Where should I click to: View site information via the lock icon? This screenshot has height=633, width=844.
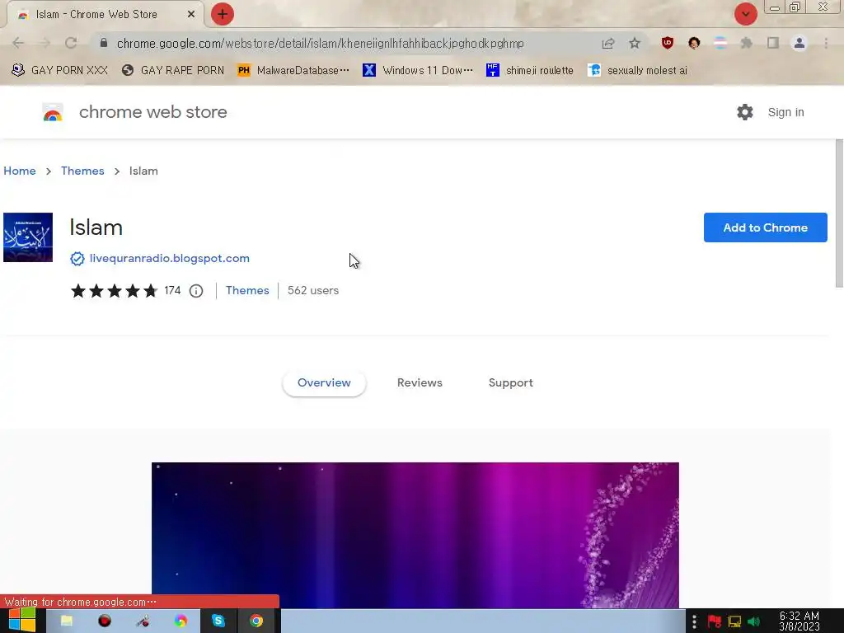[104, 43]
